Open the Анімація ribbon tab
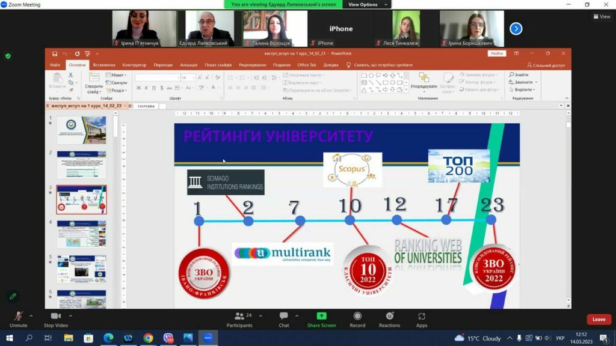The width and height of the screenshot is (616, 346). (x=188, y=65)
